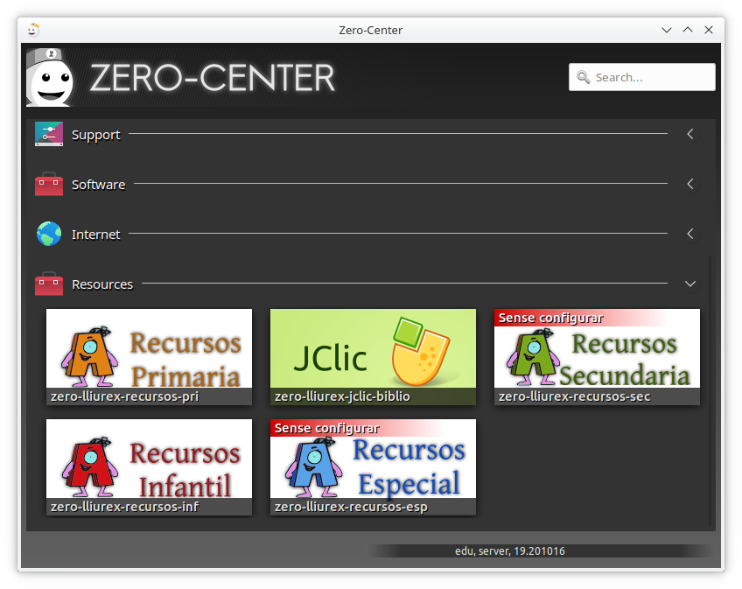Select the Resources category label
Viewport: 742px width, 589px height.
(102, 284)
